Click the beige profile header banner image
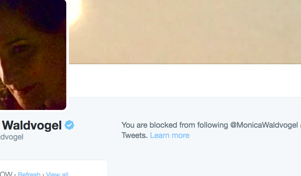This screenshot has width=301, height=176. 185,32
